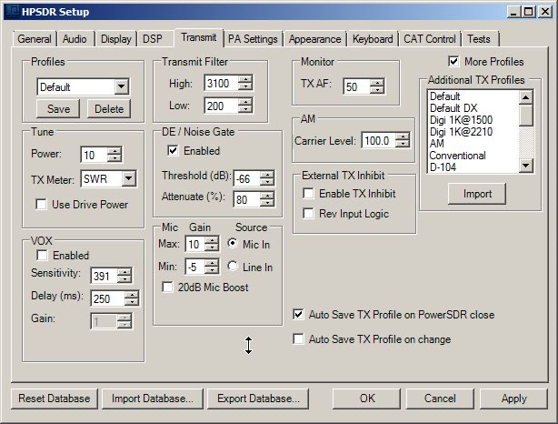
Task: Disable the DE / Noise Gate Enabled checkbox
Action: tap(173, 151)
